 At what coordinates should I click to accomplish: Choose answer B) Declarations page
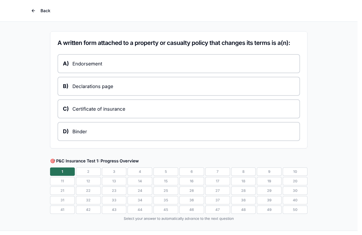(179, 86)
